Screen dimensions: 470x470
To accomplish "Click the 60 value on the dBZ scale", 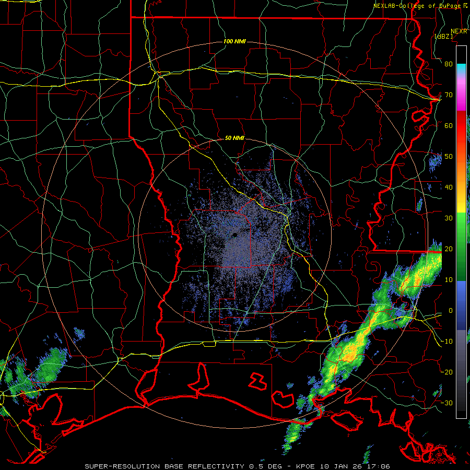I will [449, 125].
